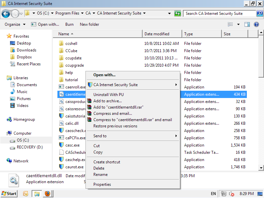
Task: Click the Dropbox folder icon in Favorites
Action: [12, 57]
